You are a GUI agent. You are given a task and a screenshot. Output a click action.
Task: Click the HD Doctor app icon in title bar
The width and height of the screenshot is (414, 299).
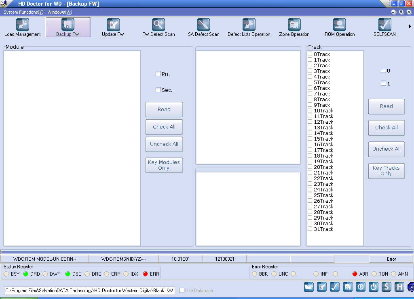coord(3,3)
